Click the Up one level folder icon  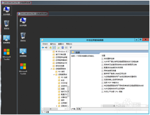coord(51,48)
